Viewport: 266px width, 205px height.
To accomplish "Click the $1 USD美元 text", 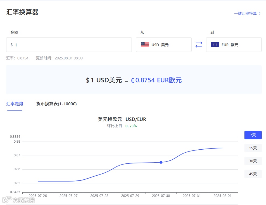I will pyautogui.click(x=104, y=80).
